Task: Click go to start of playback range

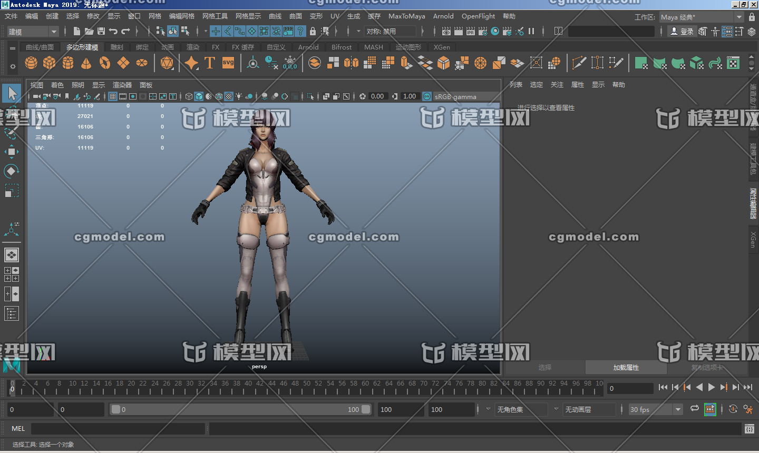Action: pos(663,387)
